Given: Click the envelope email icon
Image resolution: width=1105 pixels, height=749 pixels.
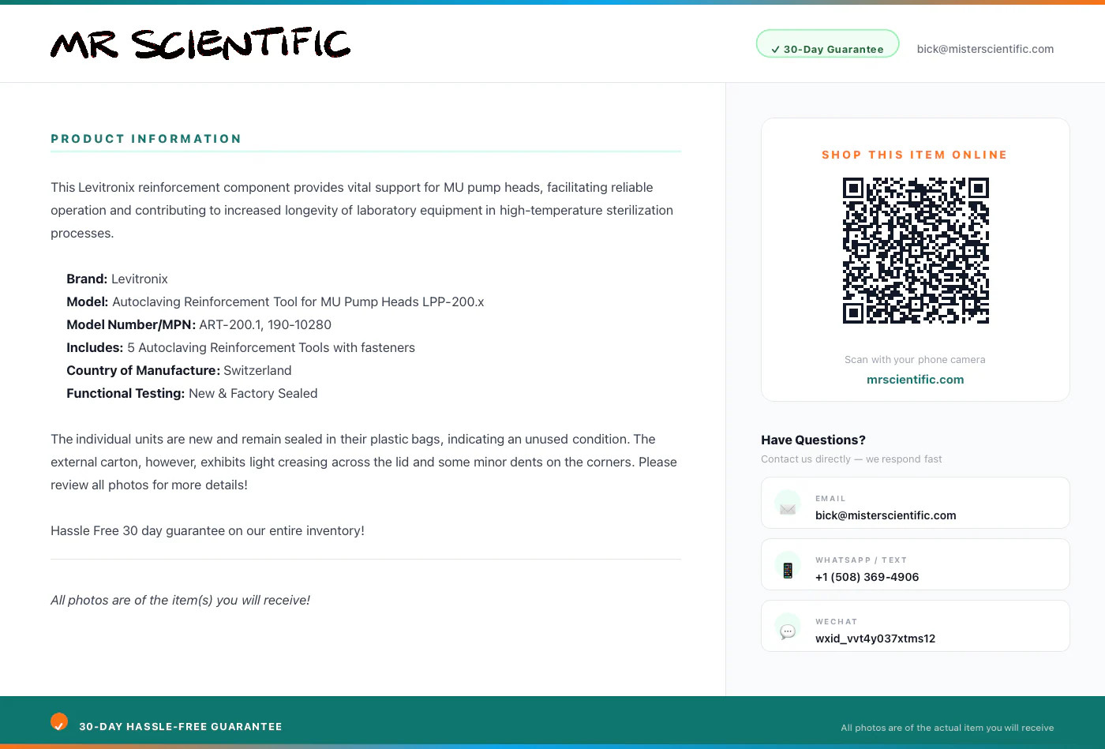Looking at the screenshot, I should tap(788, 504).
